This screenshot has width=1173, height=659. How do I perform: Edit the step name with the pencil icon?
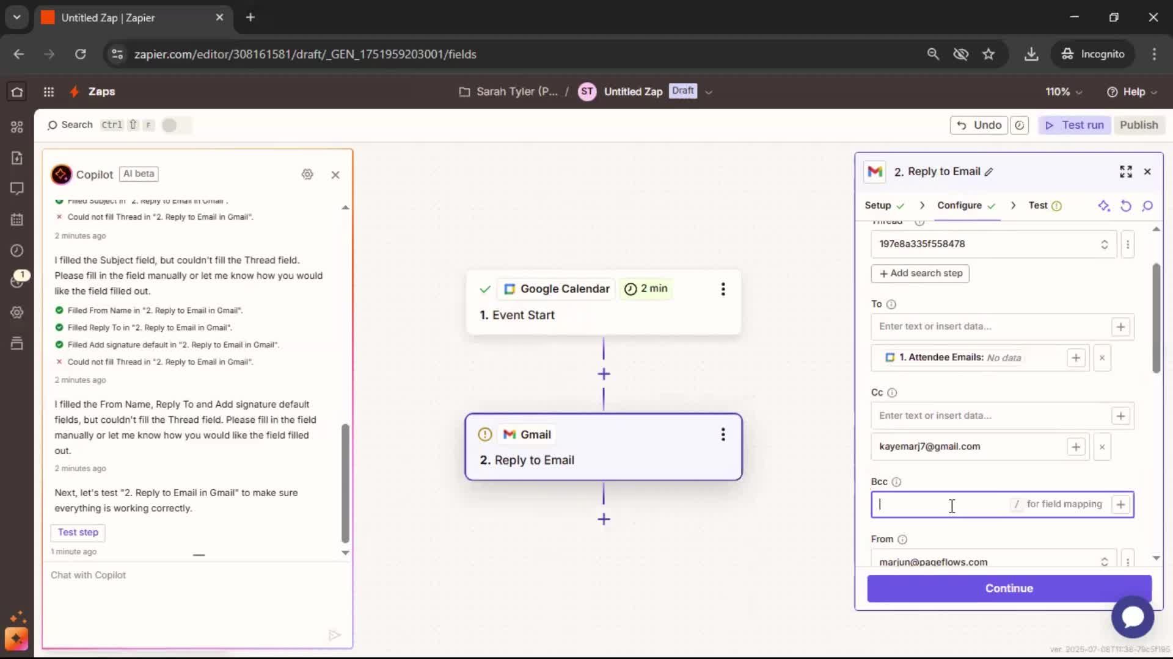pyautogui.click(x=989, y=172)
